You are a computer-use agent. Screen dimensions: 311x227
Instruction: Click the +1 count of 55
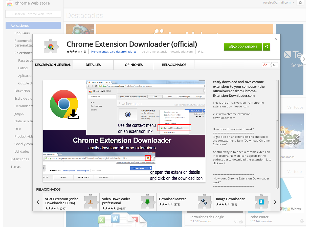(274, 65)
